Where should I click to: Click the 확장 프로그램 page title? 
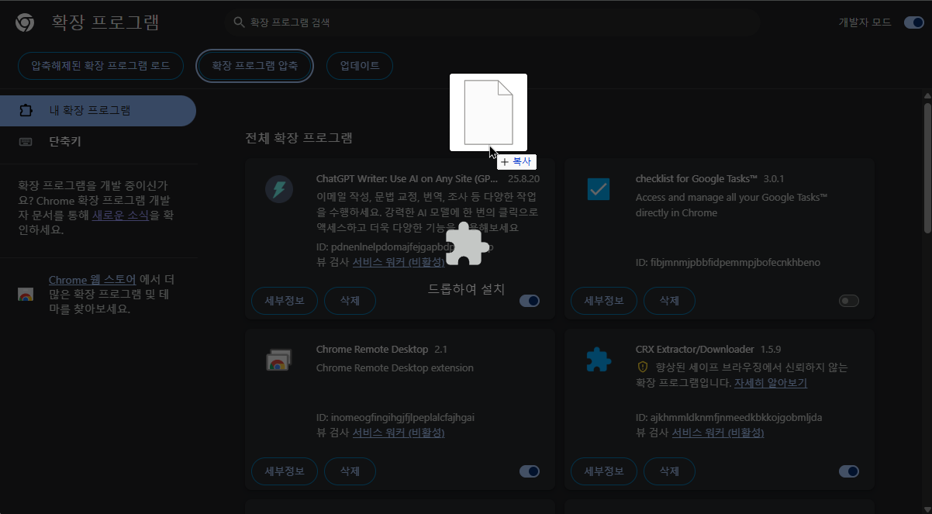105,22
